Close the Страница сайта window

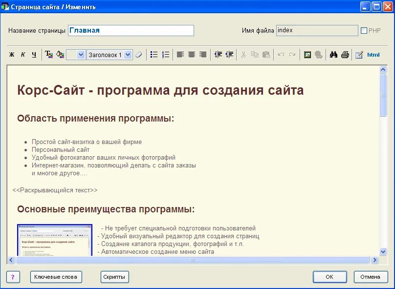click(x=388, y=6)
